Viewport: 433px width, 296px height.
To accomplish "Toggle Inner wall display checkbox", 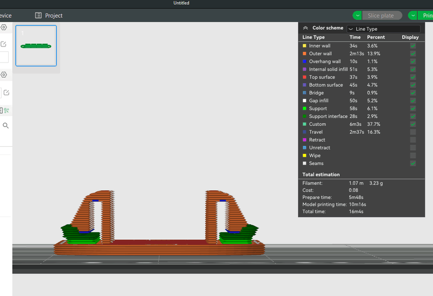I will [x=413, y=46].
